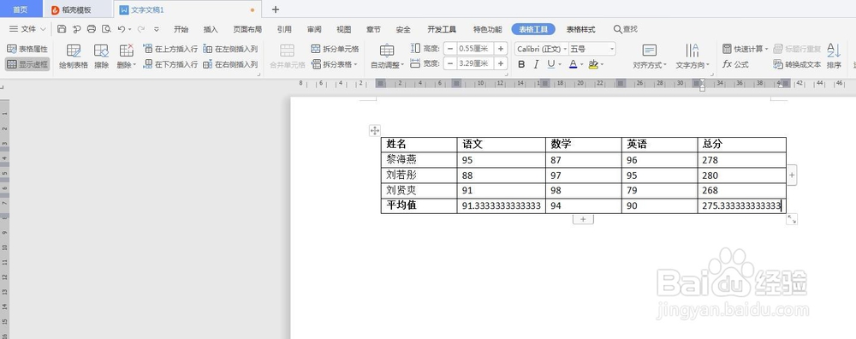The width and height of the screenshot is (856, 339).
Task: Click the Undo arrow icon
Action: 122,29
